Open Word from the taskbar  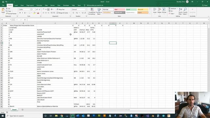[78, 116]
